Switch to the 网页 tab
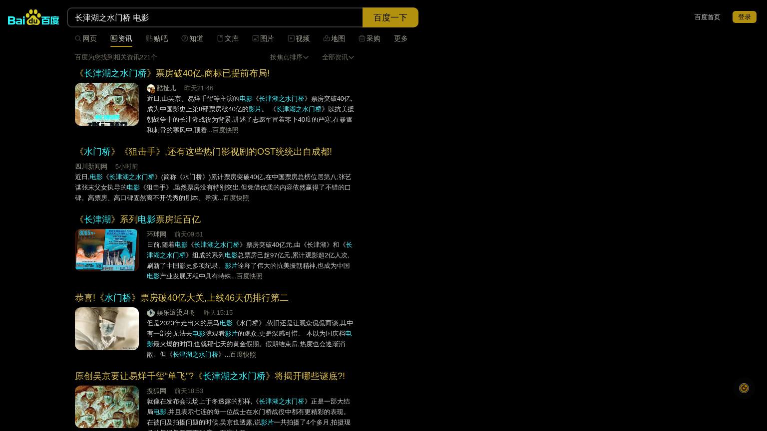767x431 pixels. coord(86,38)
